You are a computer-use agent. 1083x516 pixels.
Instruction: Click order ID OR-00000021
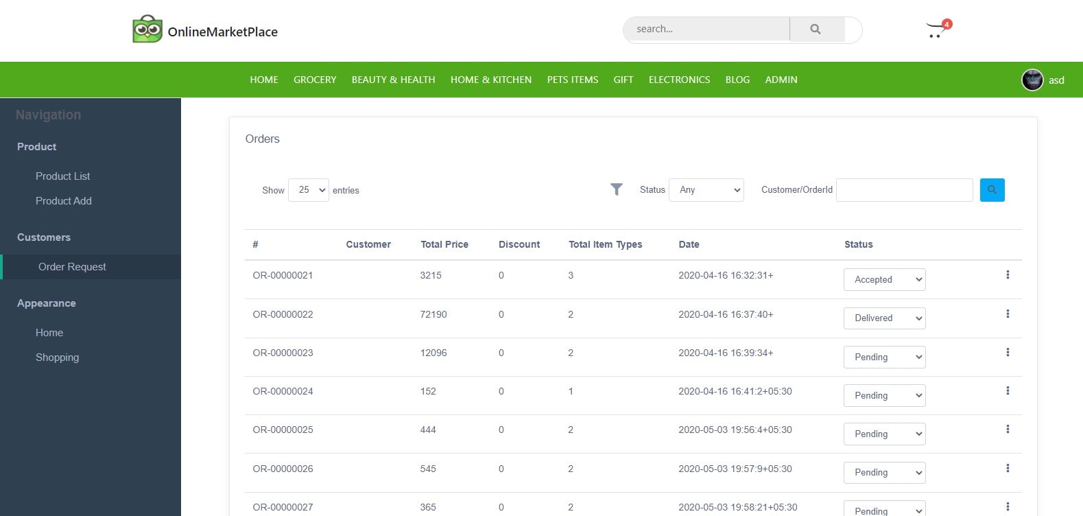(x=283, y=275)
